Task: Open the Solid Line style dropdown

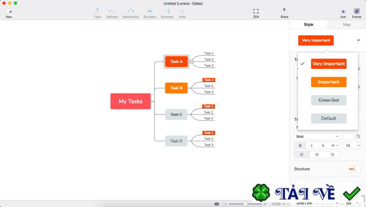Action: (x=317, y=203)
